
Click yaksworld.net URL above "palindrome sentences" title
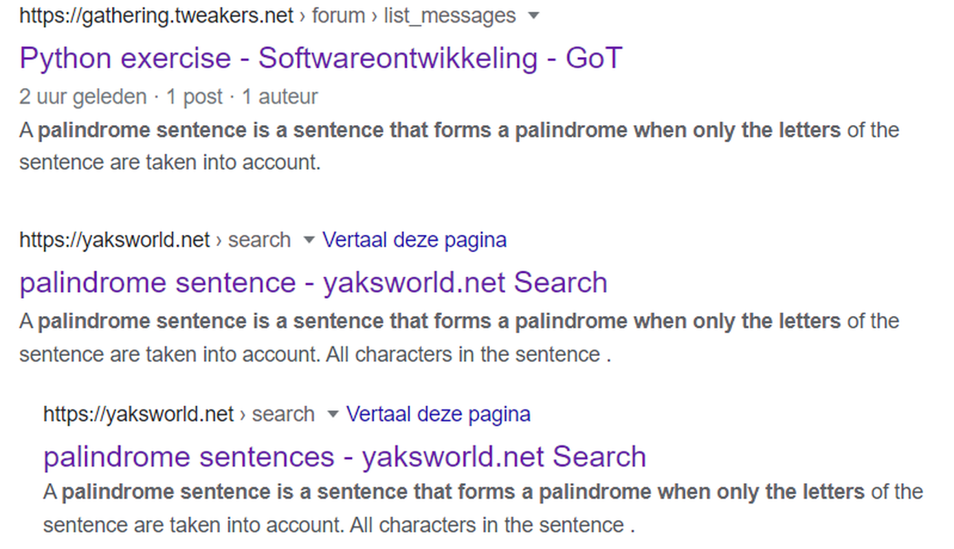138,414
